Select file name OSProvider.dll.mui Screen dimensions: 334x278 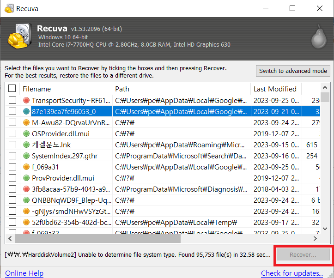[x=61, y=133]
